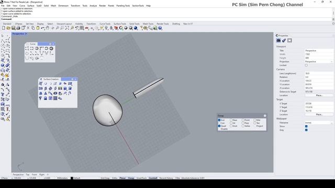
Task: Toggle Grid Snap in status bar
Action: (x=105, y=178)
